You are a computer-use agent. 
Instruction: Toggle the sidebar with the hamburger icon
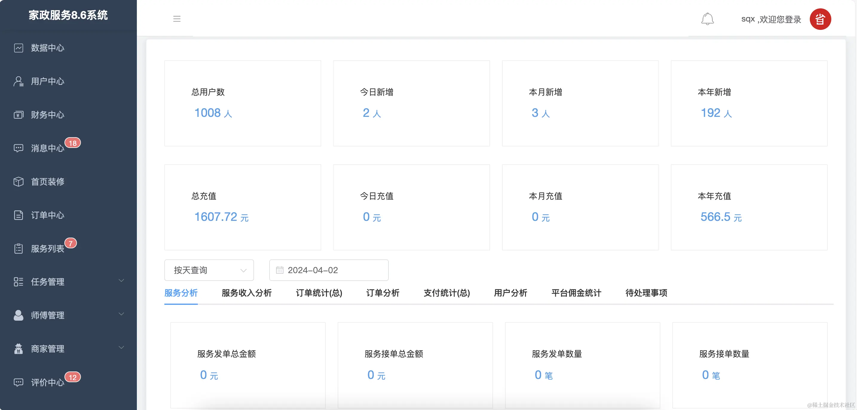[177, 19]
